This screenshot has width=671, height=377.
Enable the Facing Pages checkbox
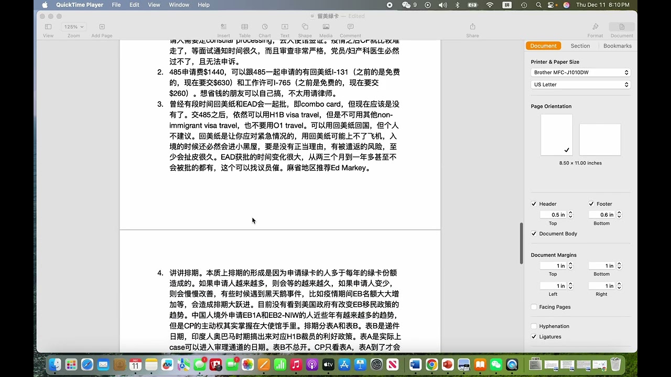tap(534, 307)
